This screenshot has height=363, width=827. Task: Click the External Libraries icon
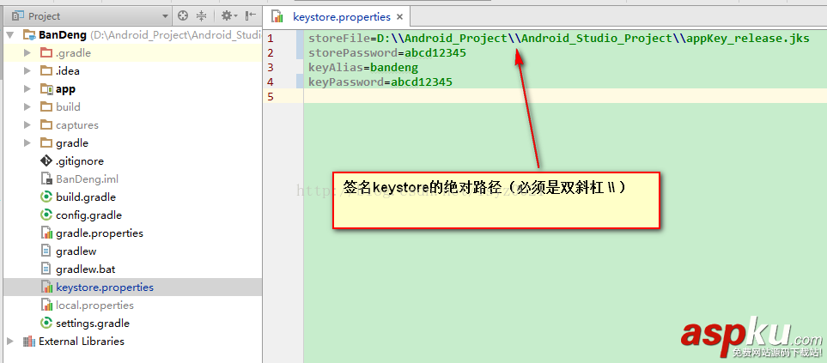pos(29,342)
